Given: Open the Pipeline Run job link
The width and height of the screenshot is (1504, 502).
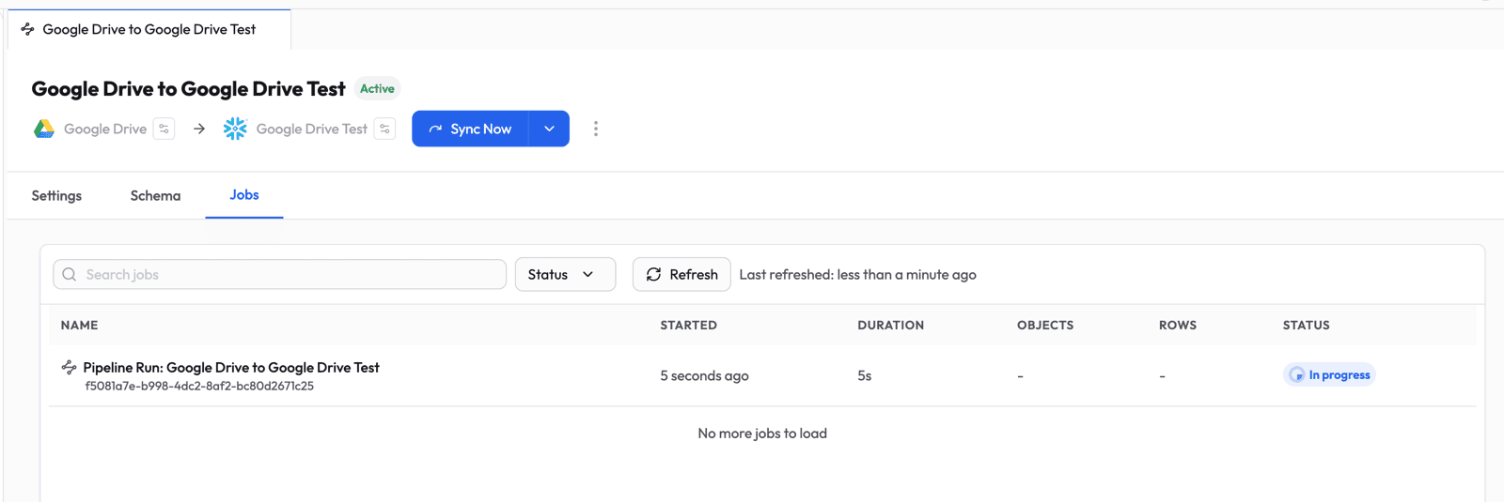Looking at the screenshot, I should click(231, 368).
